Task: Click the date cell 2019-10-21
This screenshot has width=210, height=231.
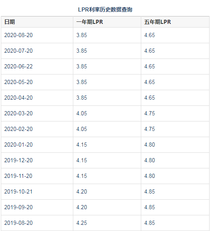Action: pos(18,191)
